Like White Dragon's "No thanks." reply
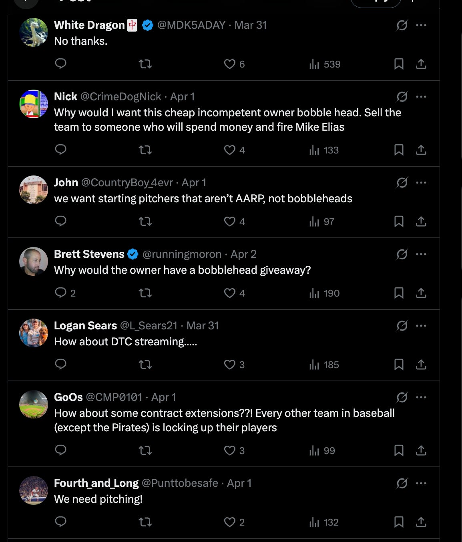Screen dimensions: 462x542 click(x=230, y=64)
